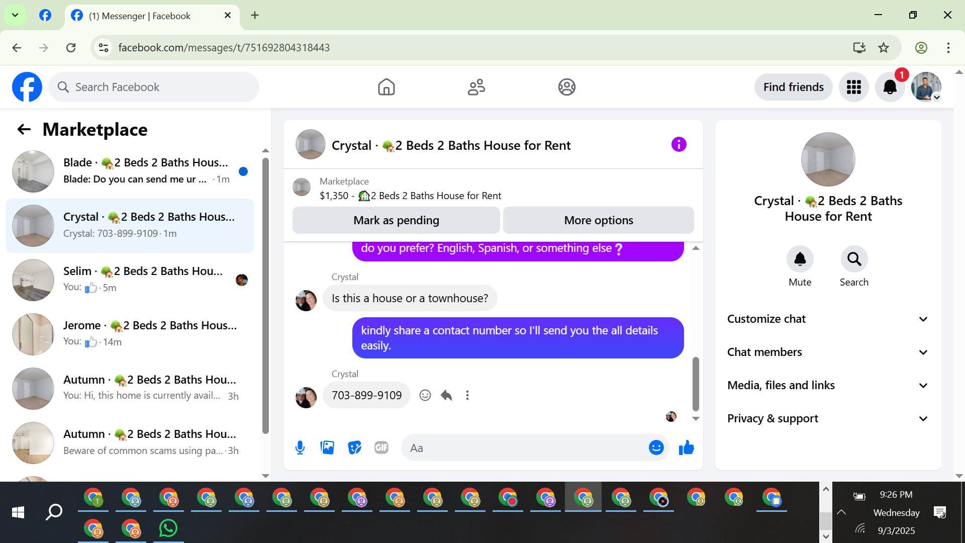965x543 pixels.
Task: Open the clock showing 9:26 PM
Action: point(896,495)
